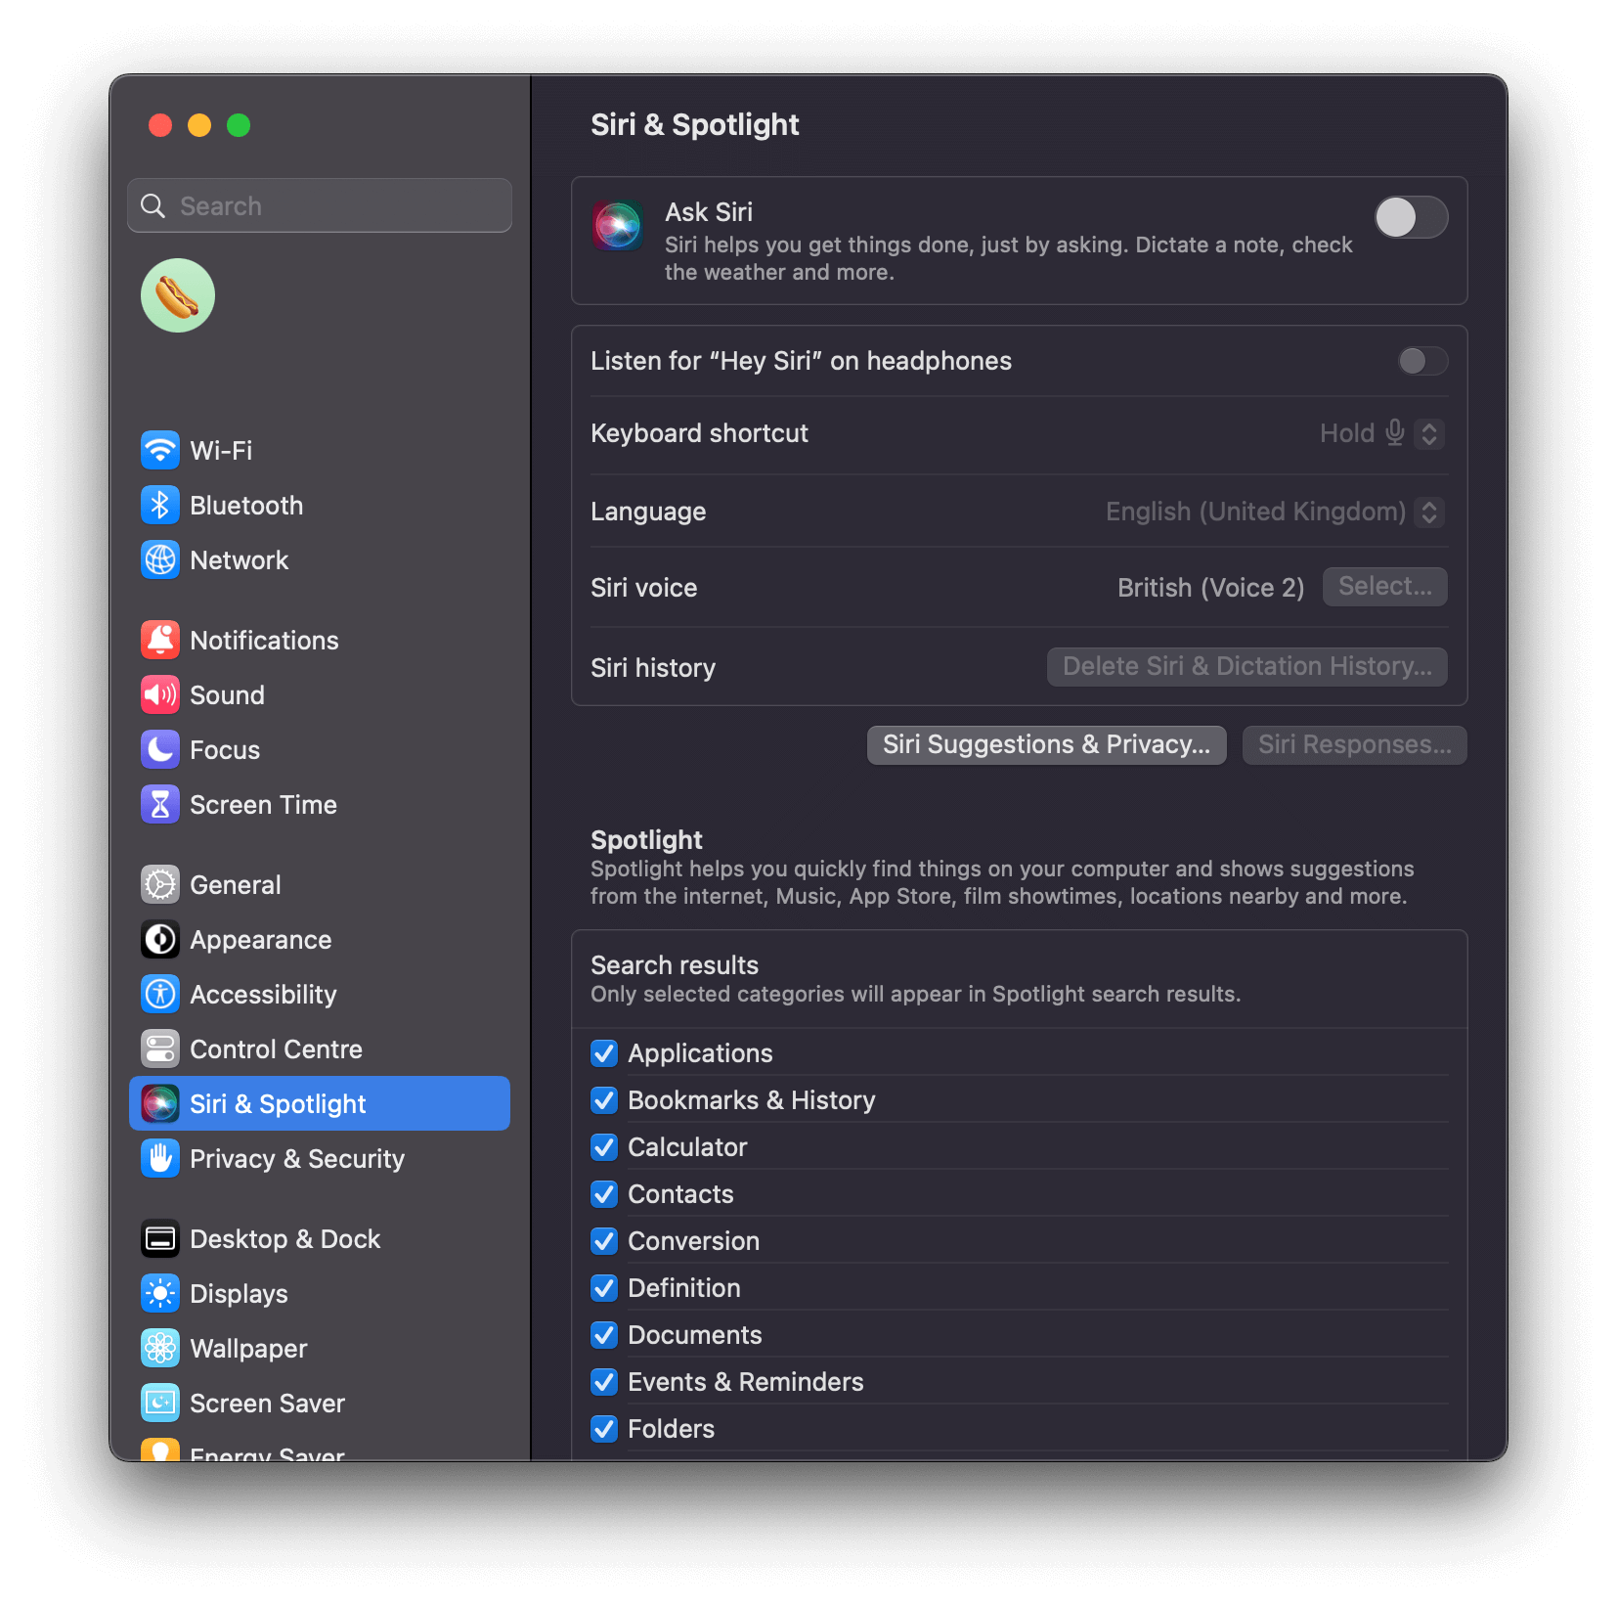Open Siri Suggestions & Privacy
Viewport: 1617px width, 1606px height.
[1045, 744]
